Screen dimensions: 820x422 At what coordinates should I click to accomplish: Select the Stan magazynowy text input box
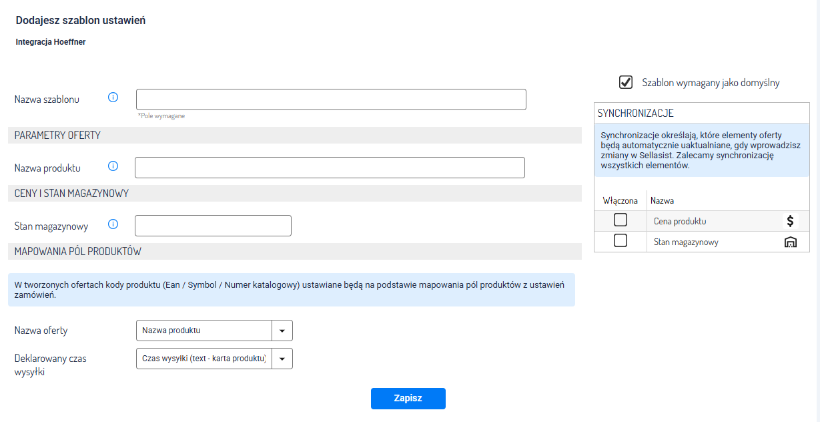[213, 226]
